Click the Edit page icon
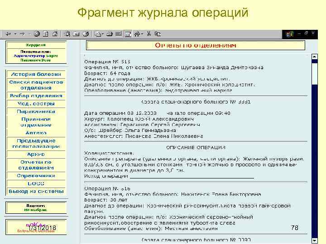Screen dimensions: 326x244 coord(119,34)
